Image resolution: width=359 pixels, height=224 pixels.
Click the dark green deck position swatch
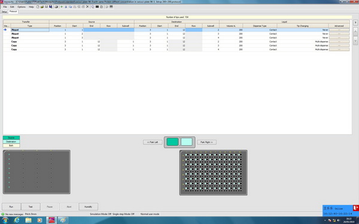172,142
